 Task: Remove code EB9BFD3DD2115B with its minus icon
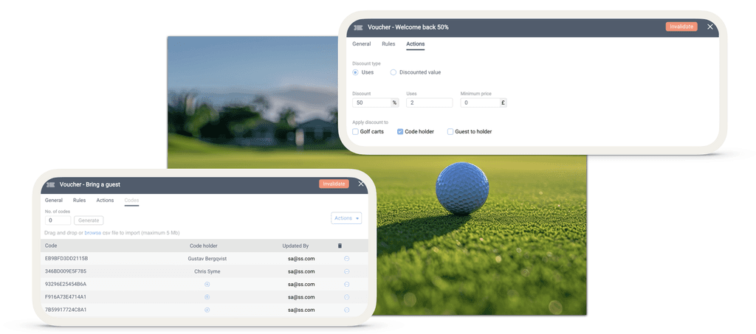click(x=347, y=259)
